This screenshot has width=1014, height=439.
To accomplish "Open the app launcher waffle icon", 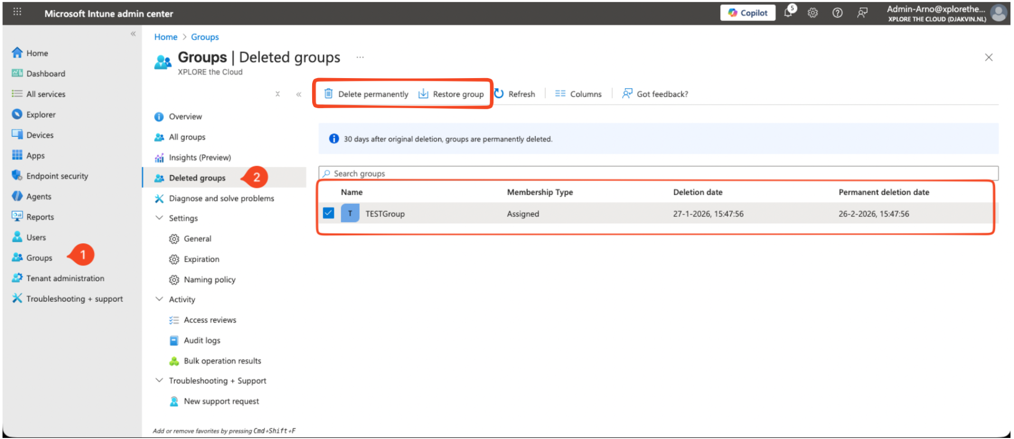I will point(17,12).
